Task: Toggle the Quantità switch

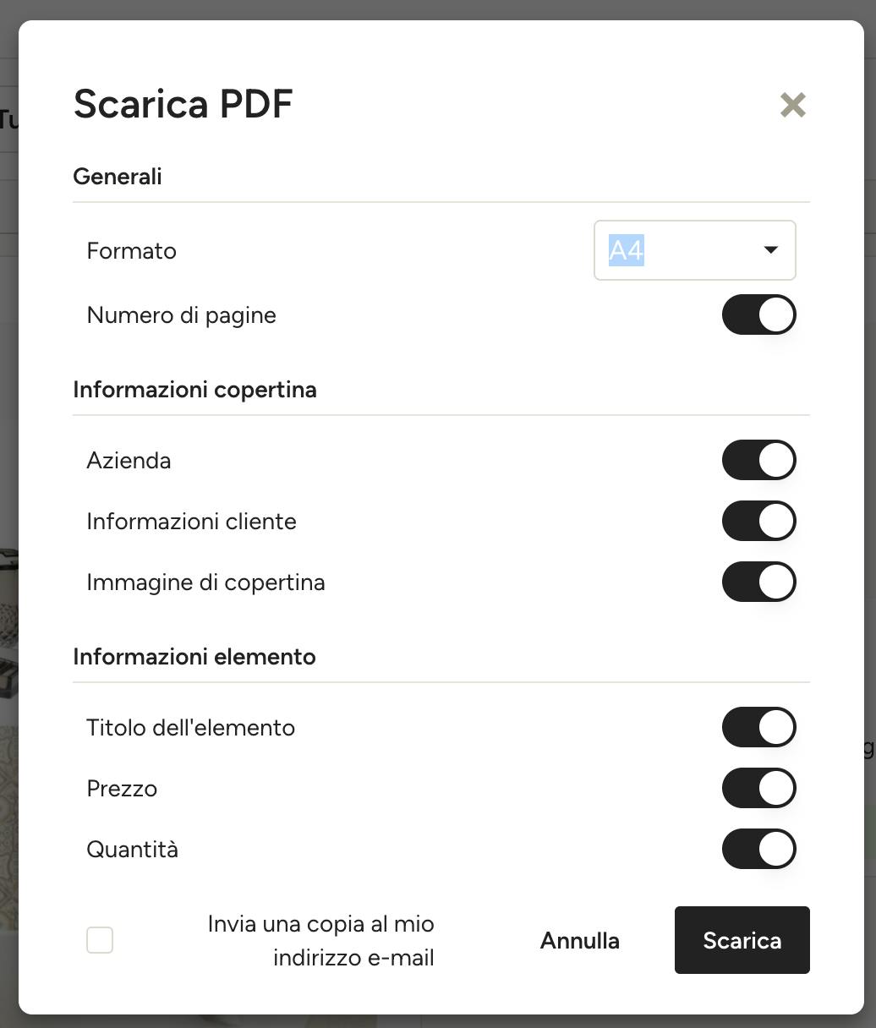Action: click(x=758, y=849)
